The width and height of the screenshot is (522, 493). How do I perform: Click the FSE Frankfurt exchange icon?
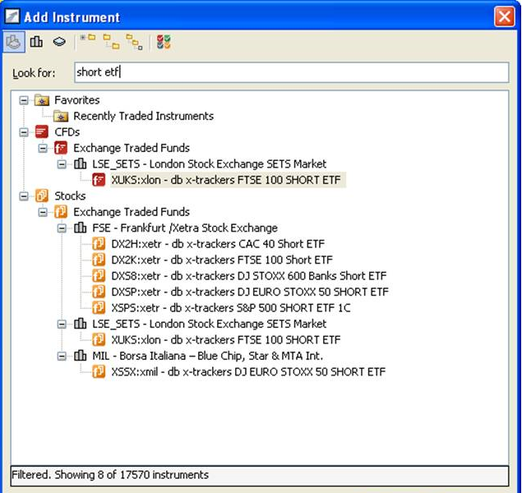80,228
